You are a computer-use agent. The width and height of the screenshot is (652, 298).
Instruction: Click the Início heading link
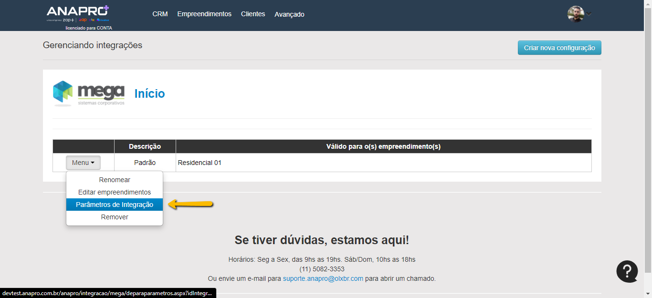[149, 94]
